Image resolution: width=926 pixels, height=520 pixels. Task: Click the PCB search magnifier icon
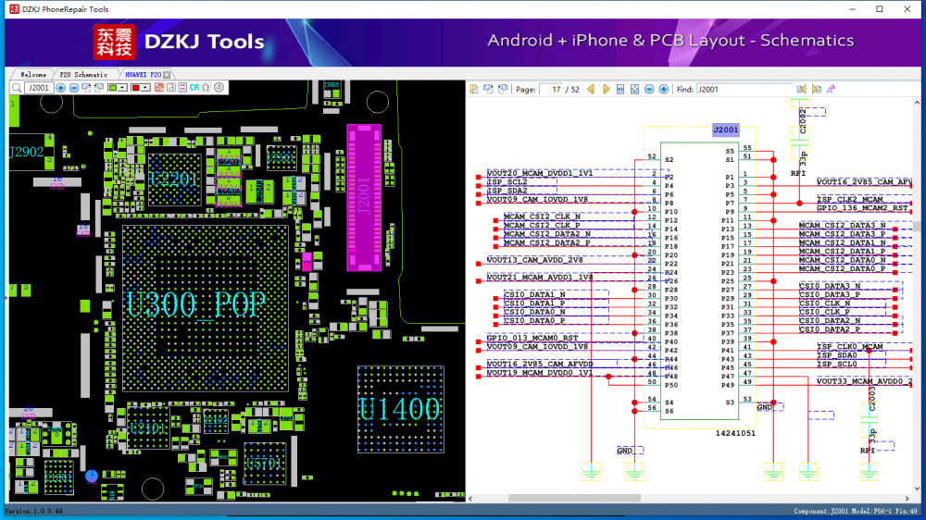[17, 87]
